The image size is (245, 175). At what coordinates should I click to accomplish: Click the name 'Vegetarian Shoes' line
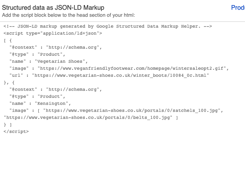[49, 62]
